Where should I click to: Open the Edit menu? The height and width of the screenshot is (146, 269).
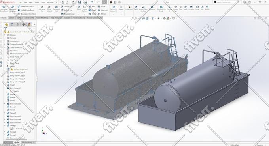click(x=25, y=2)
